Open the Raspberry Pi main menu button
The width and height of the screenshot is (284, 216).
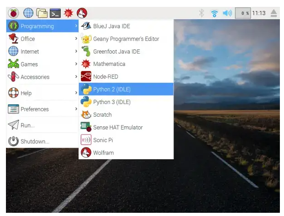tap(13, 13)
